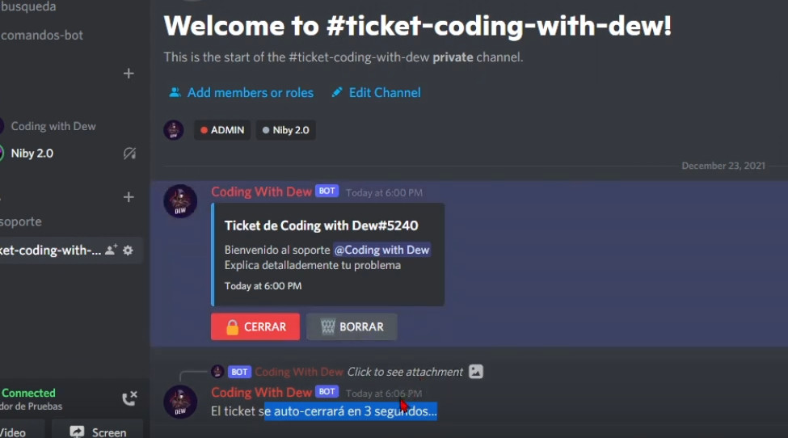788x438 pixels.
Task: Click 'Click to see attachment' reply text
Action: click(x=405, y=372)
